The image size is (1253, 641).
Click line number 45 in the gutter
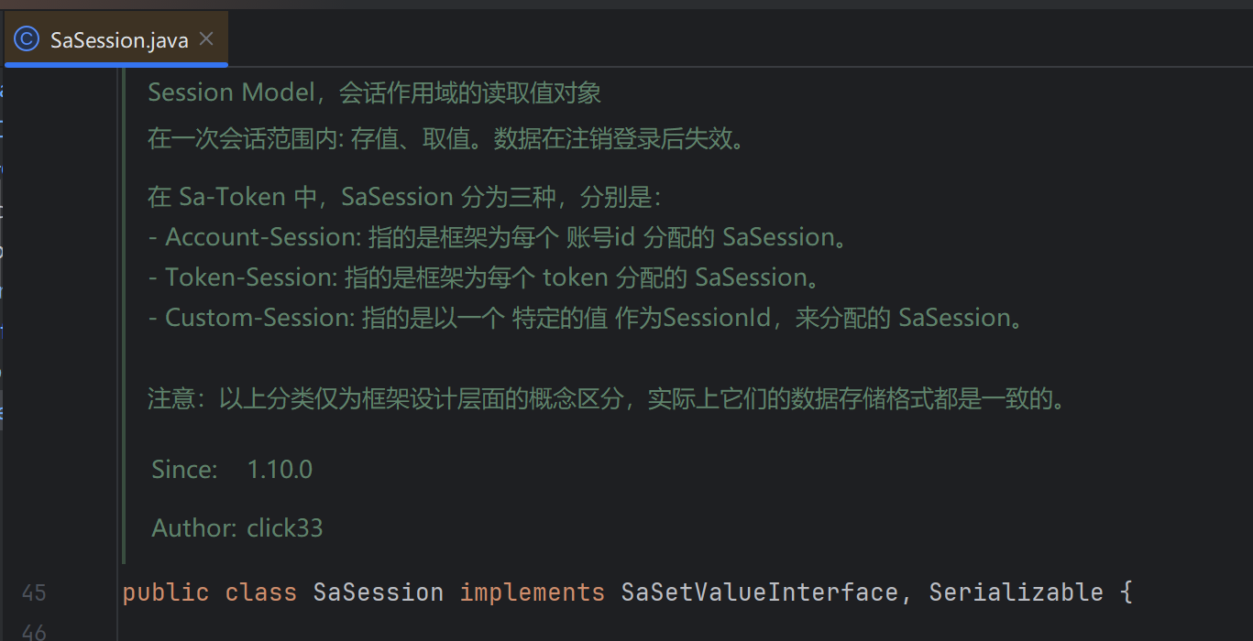pos(34,593)
